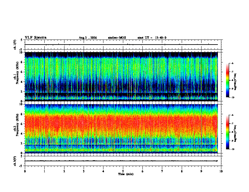This screenshot has width=249, height=192.
Task: Click the ch.3 voltage waveform strip
Action: pos(123,161)
